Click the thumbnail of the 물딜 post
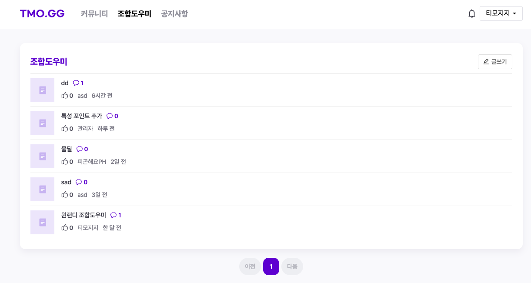The width and height of the screenshot is (531, 283). [42, 156]
